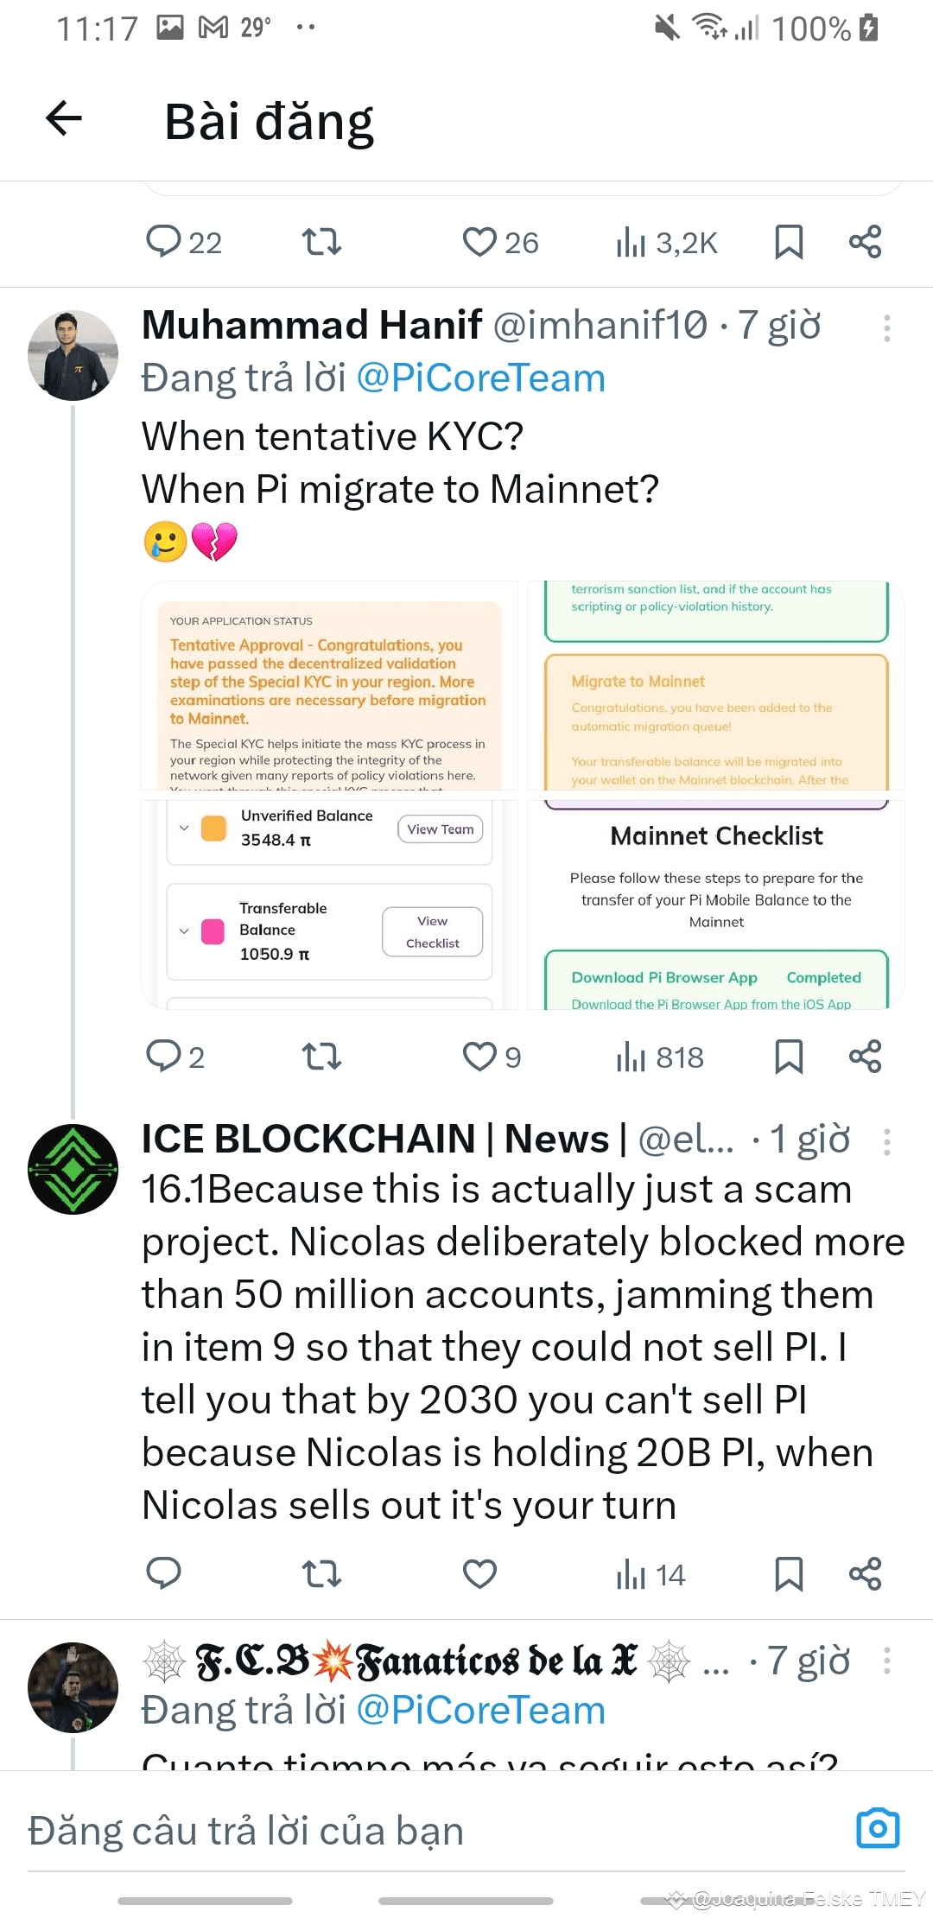
Task: Repost Muhammad Hanif's reply
Action: point(321,1057)
